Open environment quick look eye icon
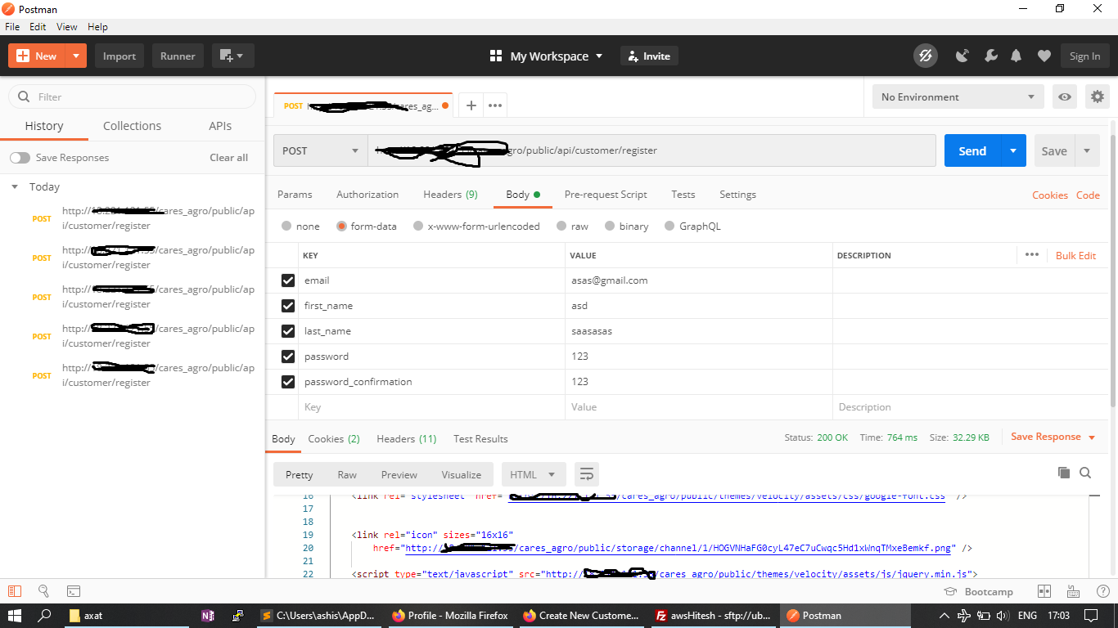 (1065, 96)
